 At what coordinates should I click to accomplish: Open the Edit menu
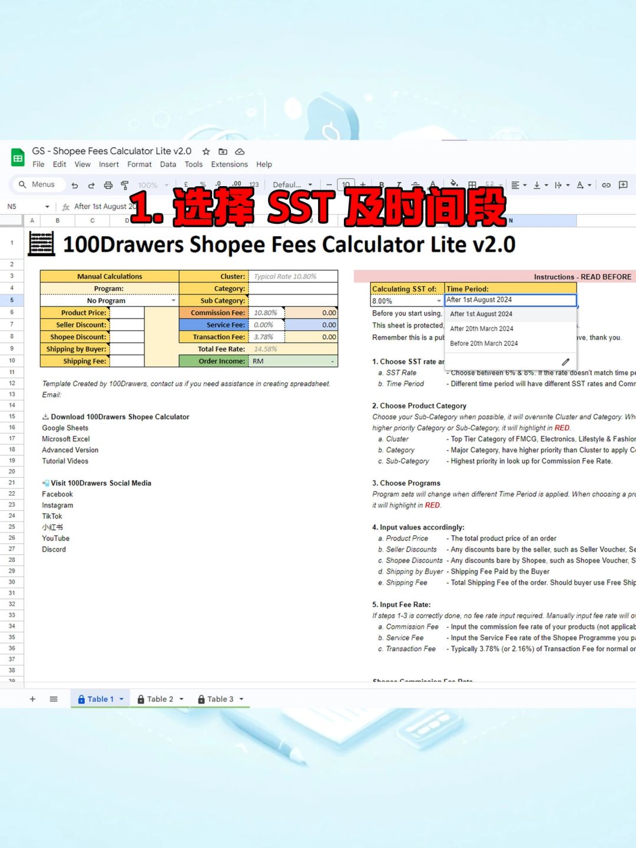(59, 164)
